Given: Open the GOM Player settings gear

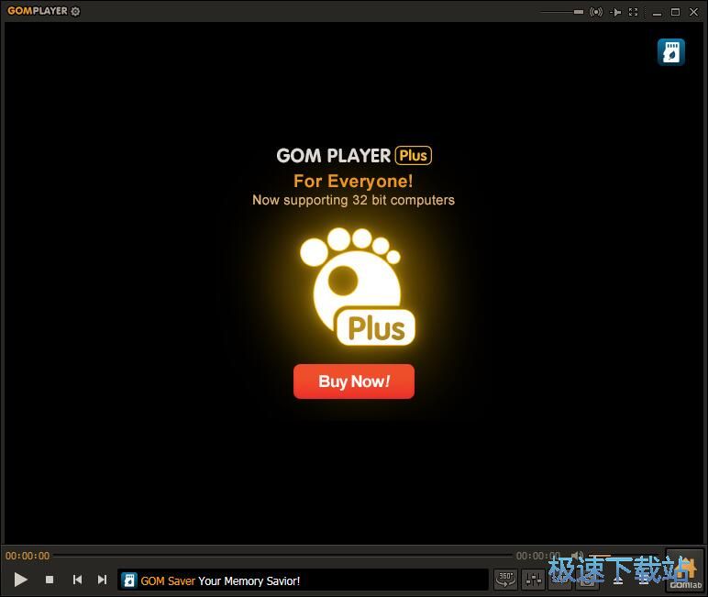Looking at the screenshot, I should [75, 11].
